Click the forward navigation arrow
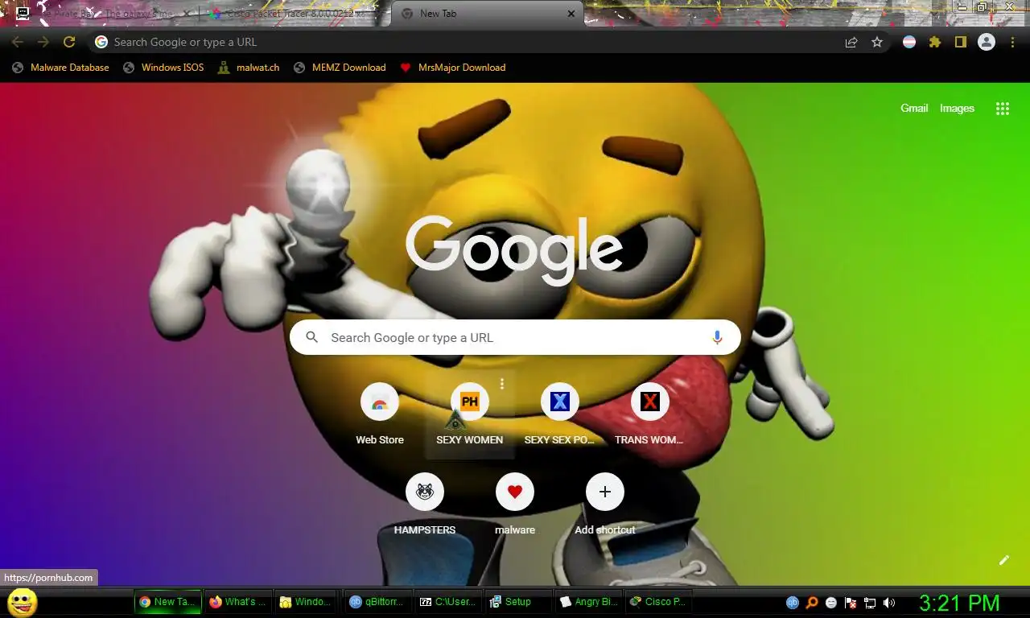1030x618 pixels. 43,42
